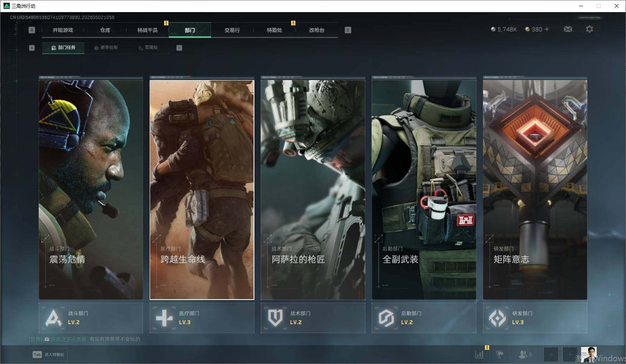
Task: Click the first empty squad slot plus
Action: [551, 355]
